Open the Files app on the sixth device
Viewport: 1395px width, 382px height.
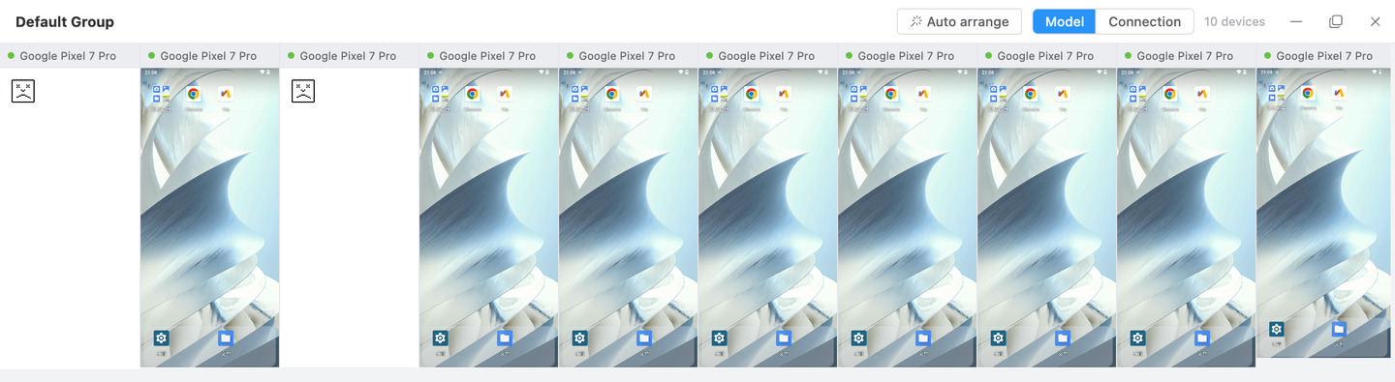tap(783, 338)
